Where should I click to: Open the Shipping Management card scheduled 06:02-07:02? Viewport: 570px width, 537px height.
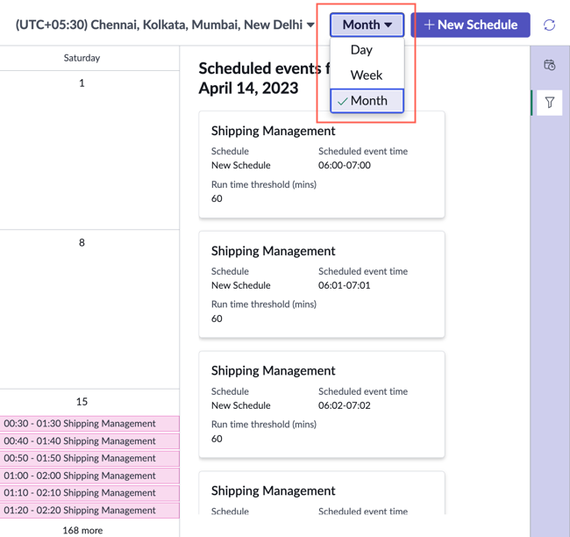[322, 405]
